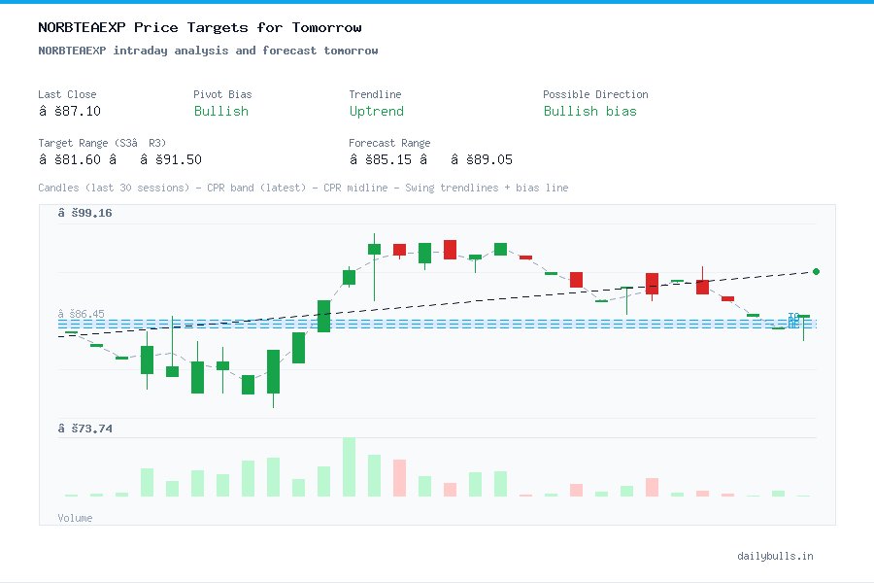The height and width of the screenshot is (583, 874).
Task: Open the Pivot Bias indicator labeled Bullish
Action: pyautogui.click(x=221, y=112)
